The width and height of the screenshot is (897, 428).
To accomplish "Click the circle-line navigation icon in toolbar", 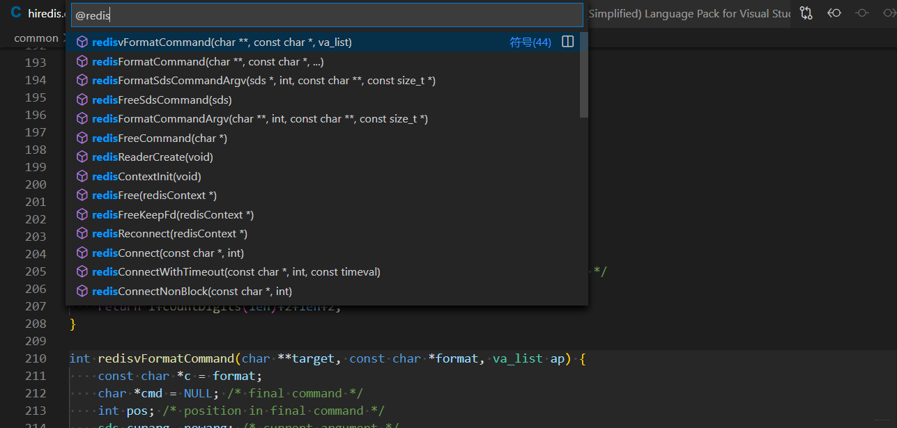I will (x=862, y=13).
